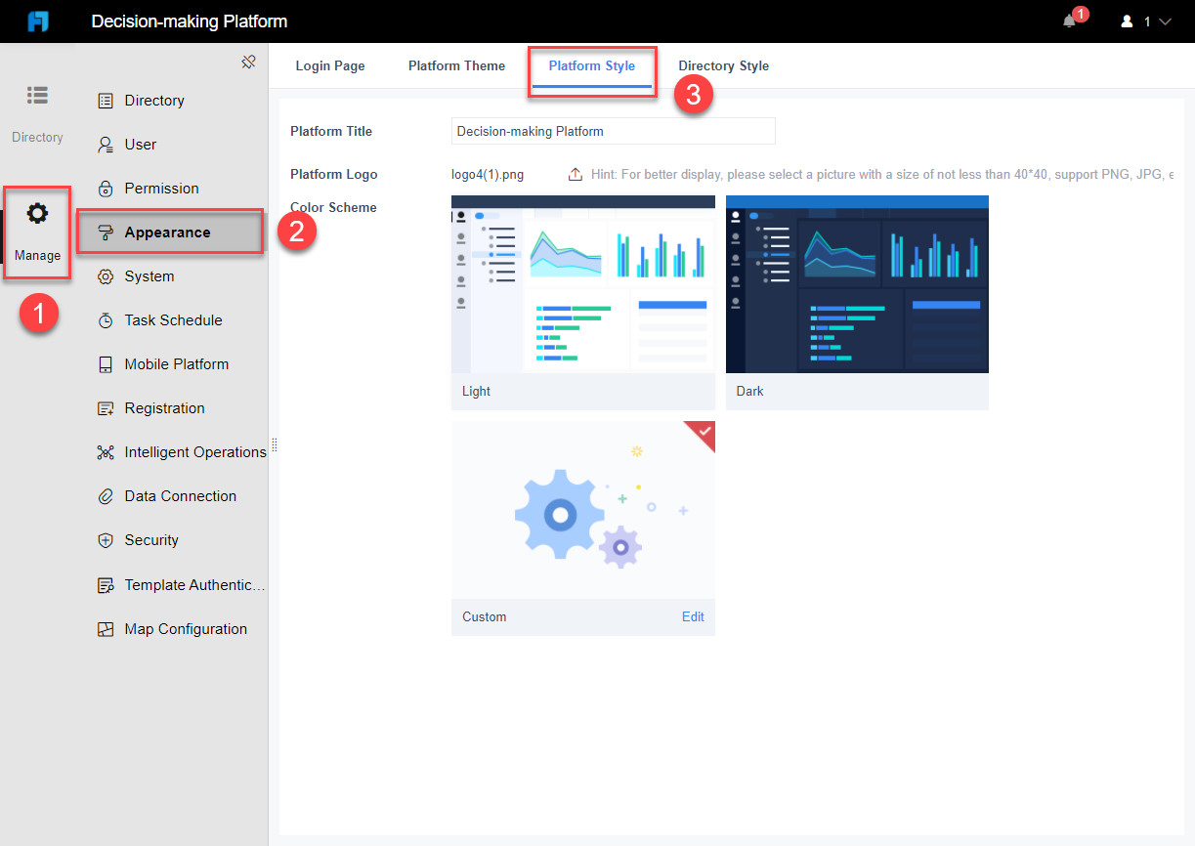This screenshot has height=846, width=1195.
Task: Click the Map Configuration icon
Action: 107,628
